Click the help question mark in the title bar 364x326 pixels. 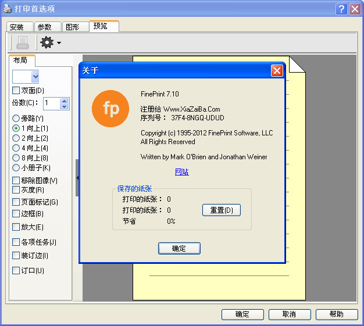click(341, 9)
